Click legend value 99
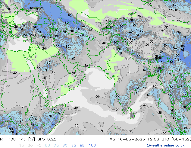 [82, 145]
